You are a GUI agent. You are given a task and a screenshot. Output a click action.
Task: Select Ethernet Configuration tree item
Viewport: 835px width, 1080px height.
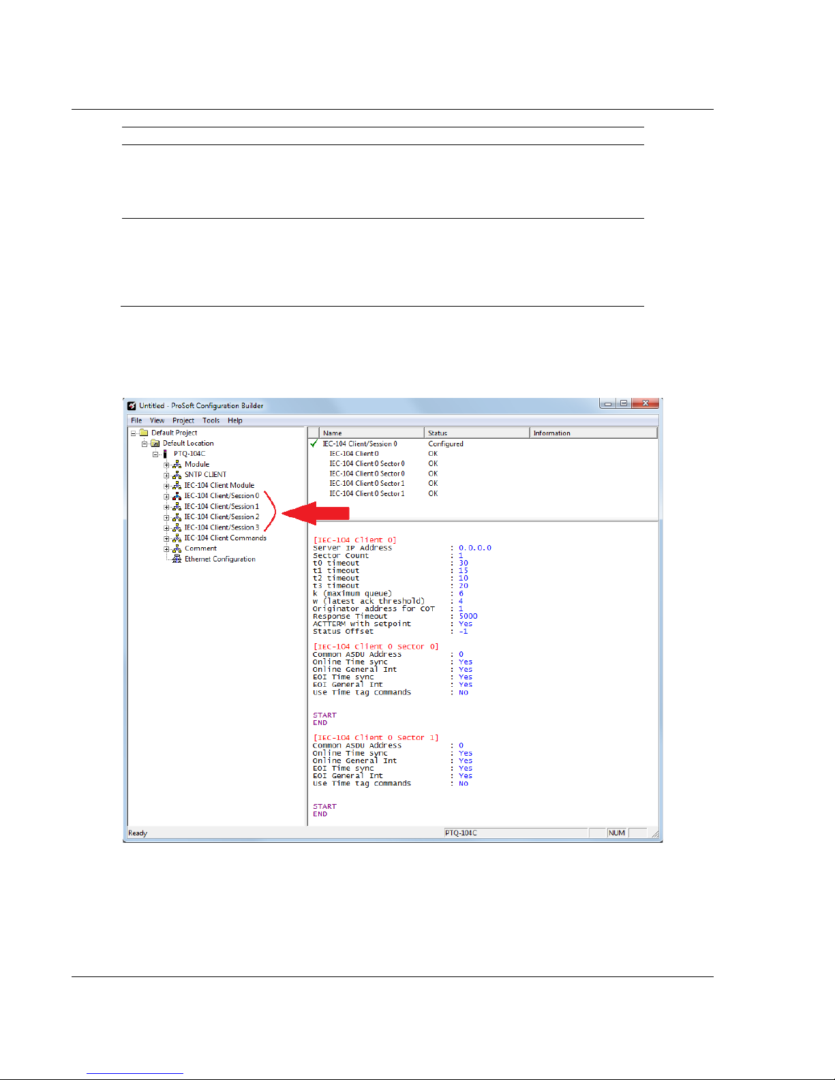(x=220, y=559)
